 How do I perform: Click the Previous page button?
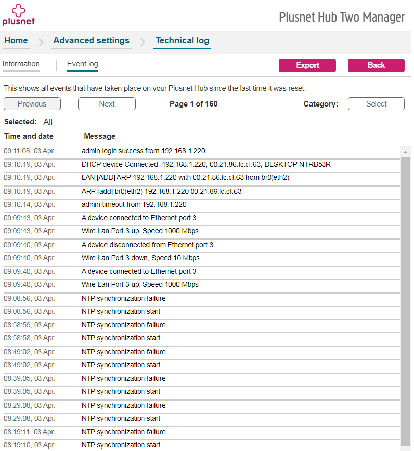(32, 104)
